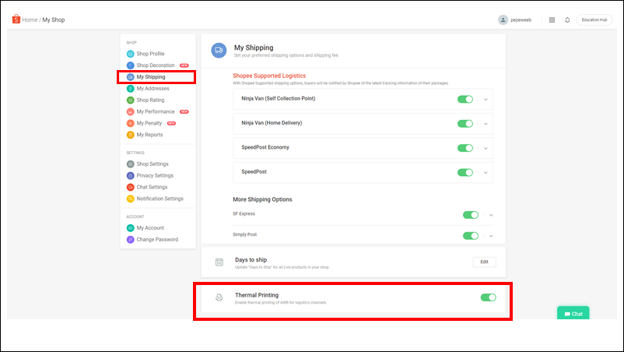Screen dimensions: 624x352
Task: Click the Thermal Printing printer icon
Action: (x=219, y=297)
